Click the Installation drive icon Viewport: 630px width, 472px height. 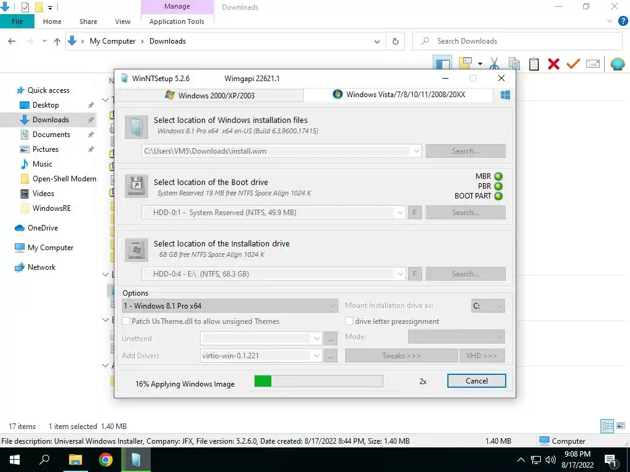point(136,250)
